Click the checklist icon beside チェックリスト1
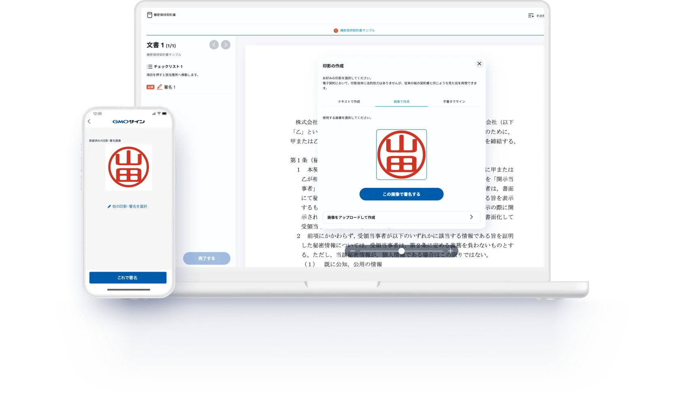 [x=149, y=66]
